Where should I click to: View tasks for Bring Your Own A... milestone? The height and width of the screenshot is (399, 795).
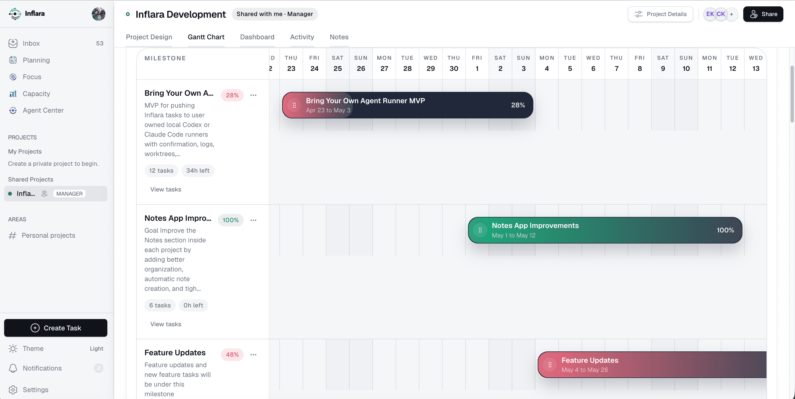coord(165,189)
